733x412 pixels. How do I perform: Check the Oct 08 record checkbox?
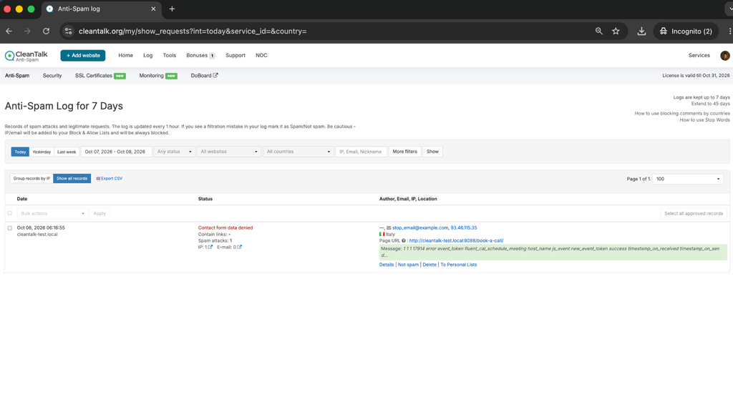9,228
